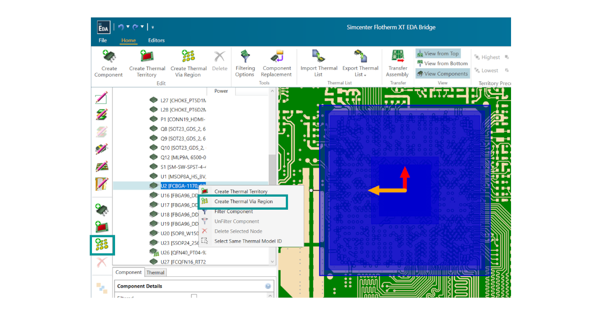Switch to the Editors ribbon tab
Screen dimensions: 603x315
156,40
